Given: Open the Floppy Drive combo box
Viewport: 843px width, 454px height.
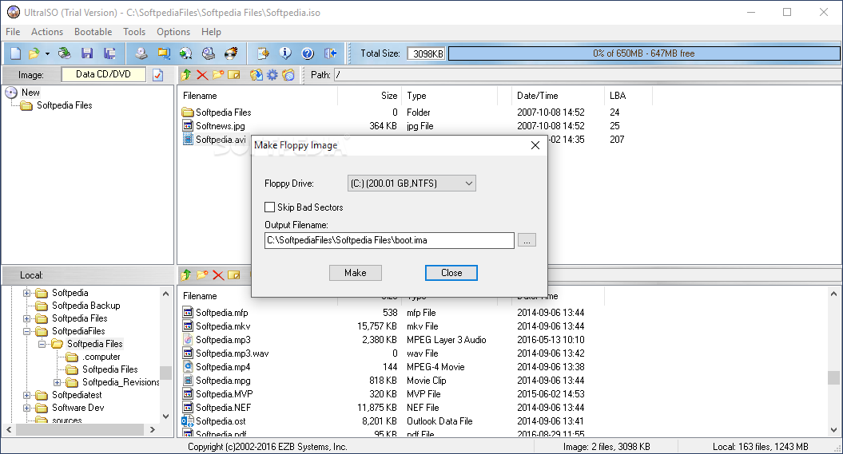Looking at the screenshot, I should [412, 184].
